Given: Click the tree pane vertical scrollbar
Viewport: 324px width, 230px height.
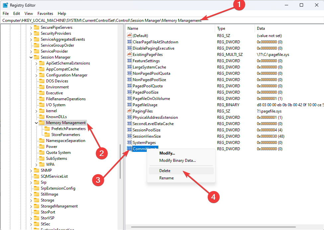Looking at the screenshot, I should tap(120, 161).
